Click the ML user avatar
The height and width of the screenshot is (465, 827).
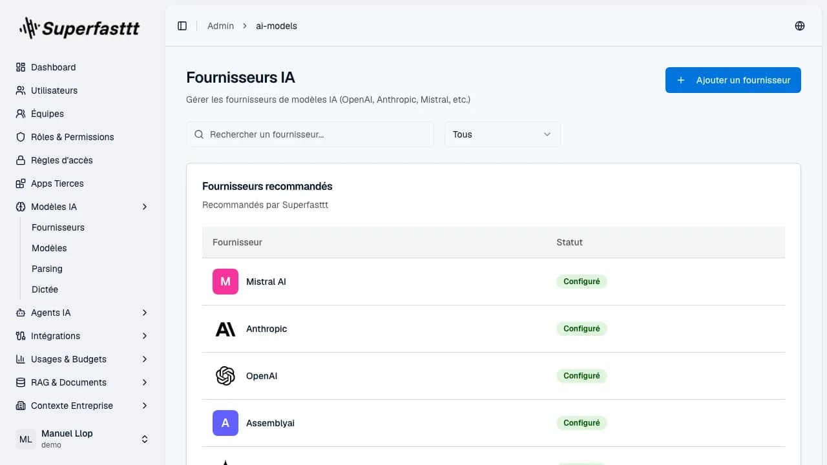coord(26,439)
